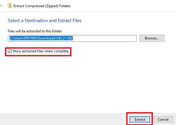
Task: Click the empty title bar area right of title
Action: [x=124, y=6]
